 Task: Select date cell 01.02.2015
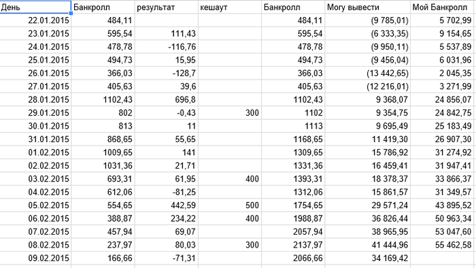[x=35, y=152]
